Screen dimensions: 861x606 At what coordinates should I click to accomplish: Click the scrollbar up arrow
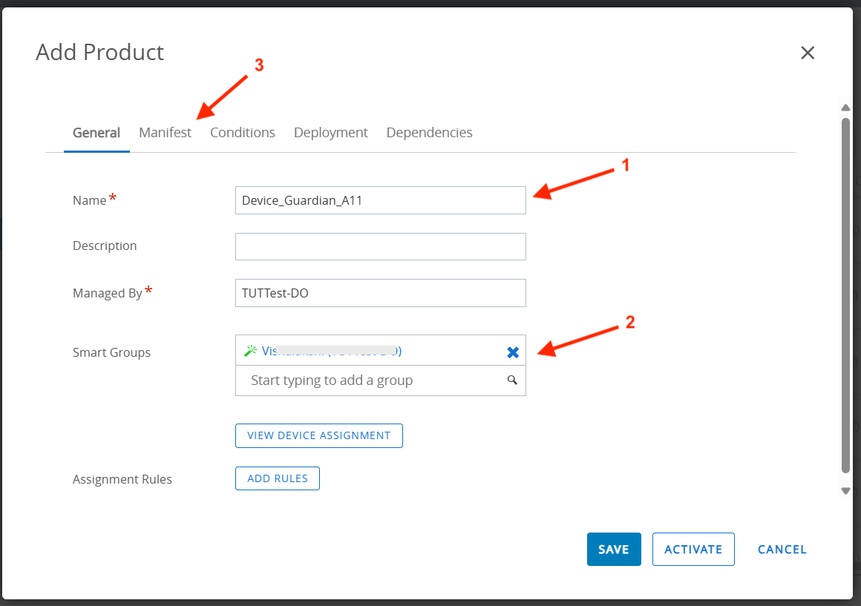845,108
